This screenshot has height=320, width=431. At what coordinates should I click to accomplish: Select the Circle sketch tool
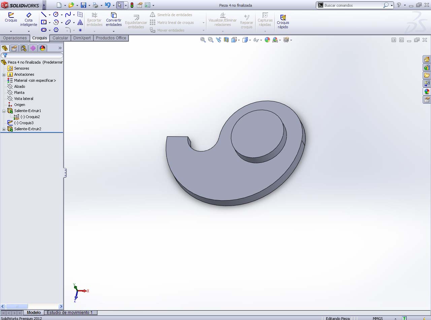[56, 14]
